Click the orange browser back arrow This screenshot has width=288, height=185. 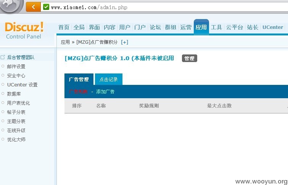point(33,7)
